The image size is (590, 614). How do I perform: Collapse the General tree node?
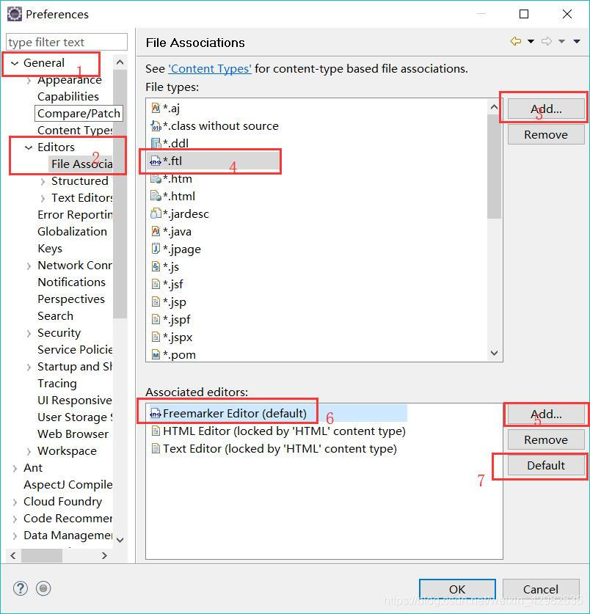coord(15,63)
